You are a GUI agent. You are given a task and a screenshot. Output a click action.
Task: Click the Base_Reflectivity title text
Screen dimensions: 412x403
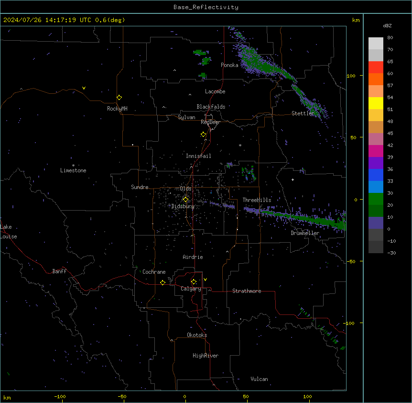tap(206, 7)
